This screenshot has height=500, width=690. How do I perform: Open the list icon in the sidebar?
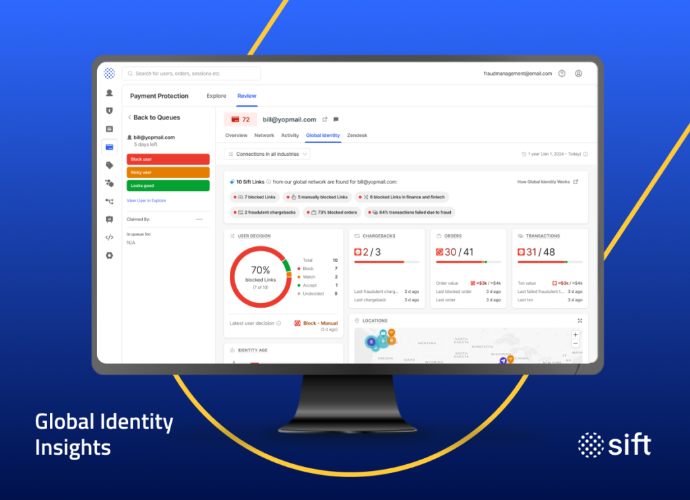pyautogui.click(x=109, y=129)
